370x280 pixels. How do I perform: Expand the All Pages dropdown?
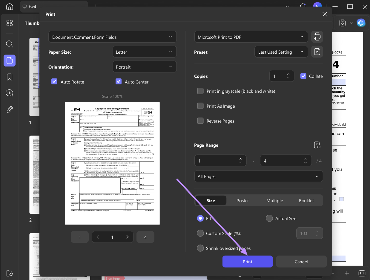(259, 176)
